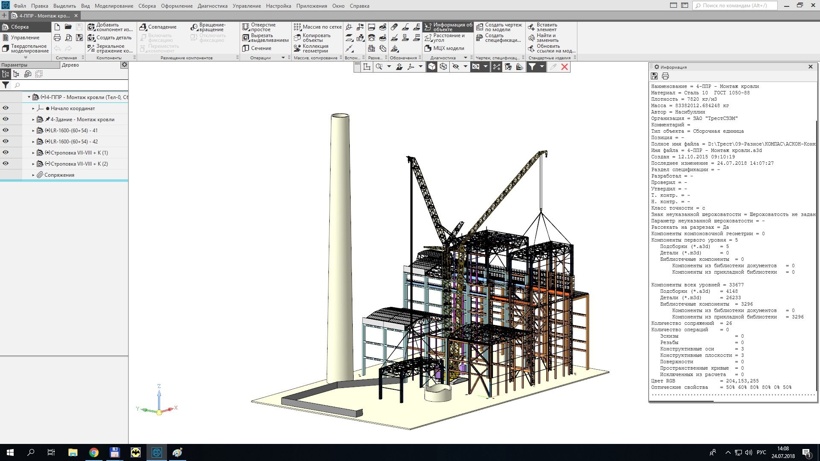820x461 pixels.
Task: Click the shaded display mode cube icon
Action: click(432, 67)
